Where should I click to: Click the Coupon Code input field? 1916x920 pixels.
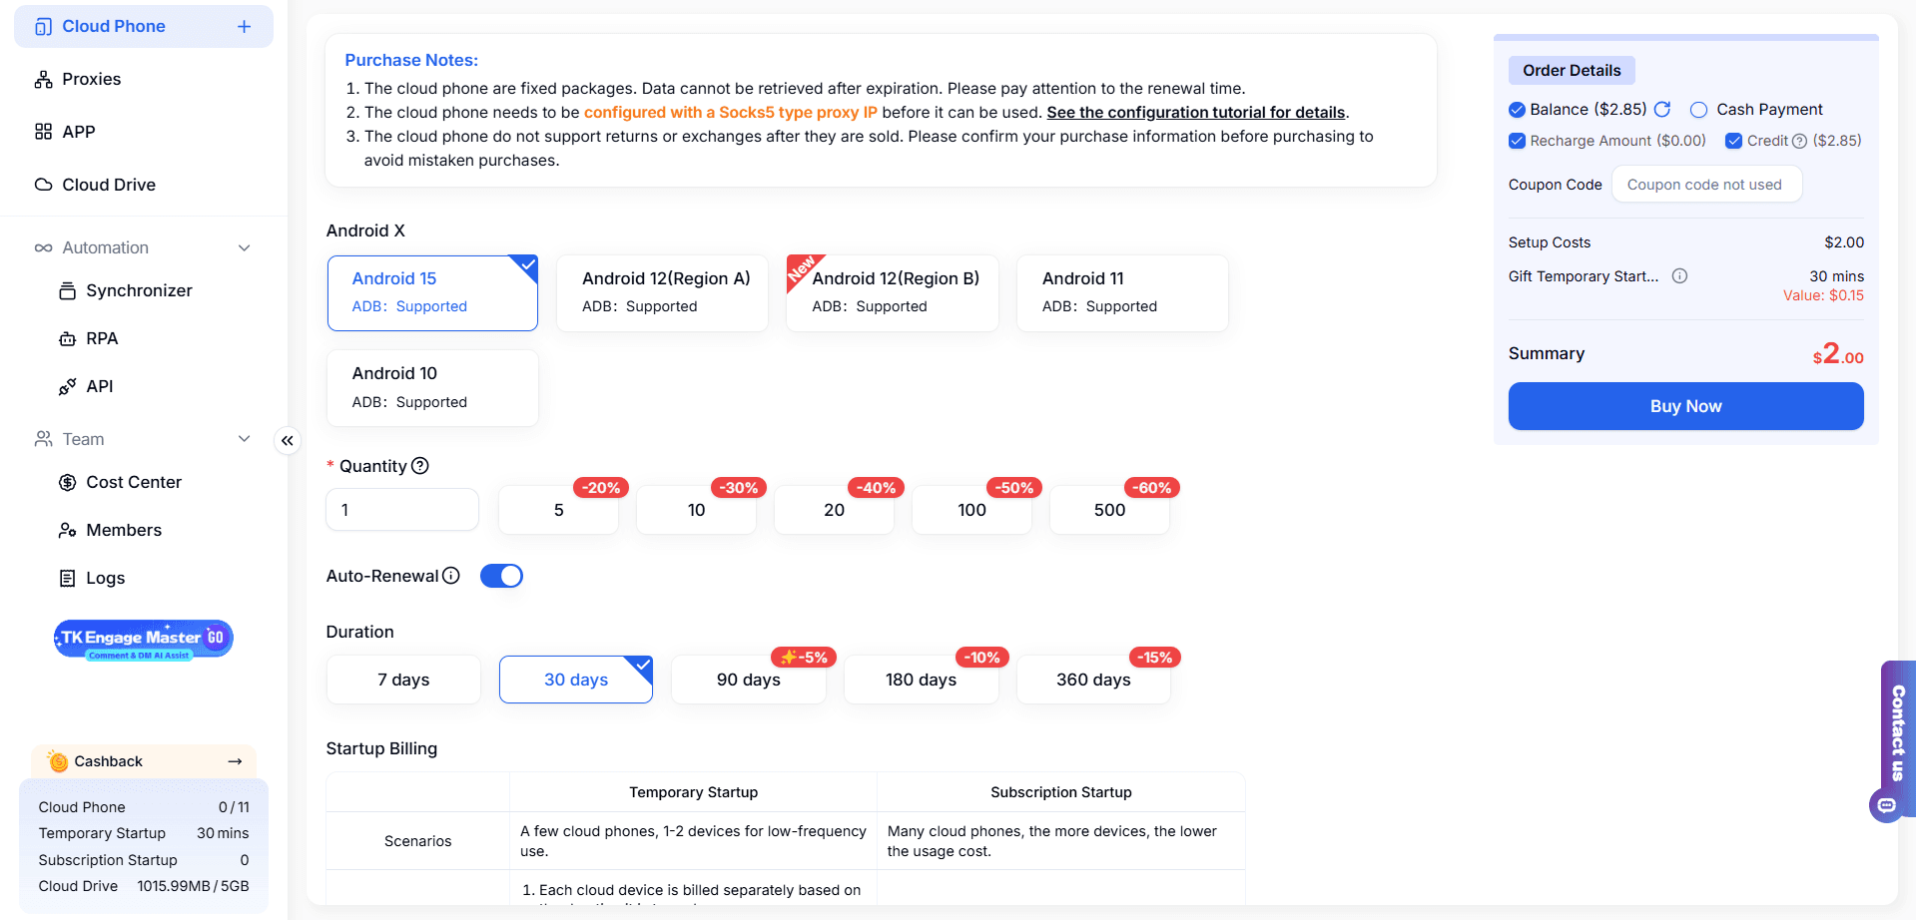pos(1705,185)
